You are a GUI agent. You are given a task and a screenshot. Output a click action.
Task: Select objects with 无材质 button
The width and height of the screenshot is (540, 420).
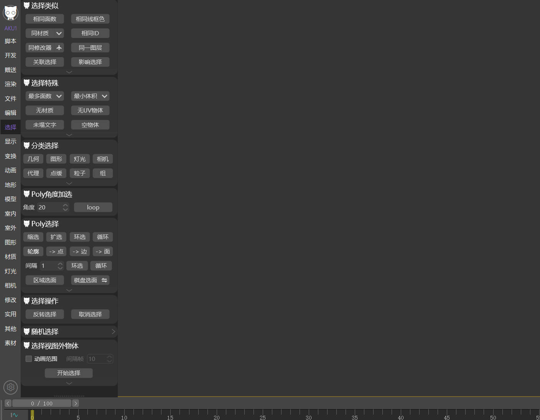44,110
